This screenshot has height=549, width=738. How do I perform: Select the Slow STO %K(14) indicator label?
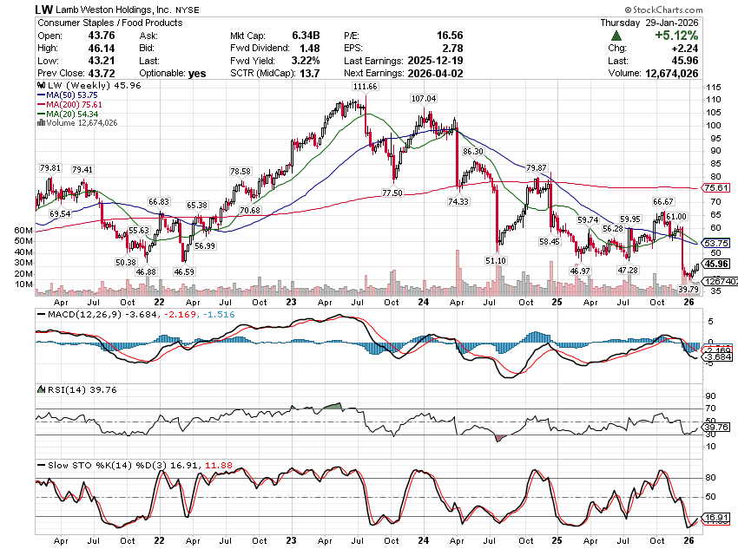[x=89, y=464]
